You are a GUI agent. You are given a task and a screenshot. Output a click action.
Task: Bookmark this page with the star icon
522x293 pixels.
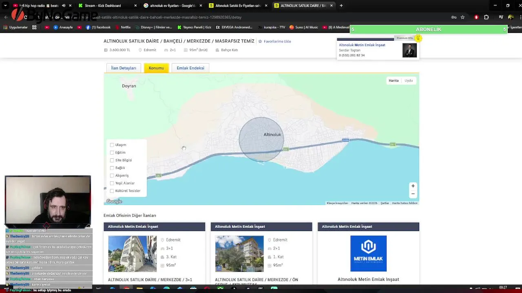coord(462,17)
